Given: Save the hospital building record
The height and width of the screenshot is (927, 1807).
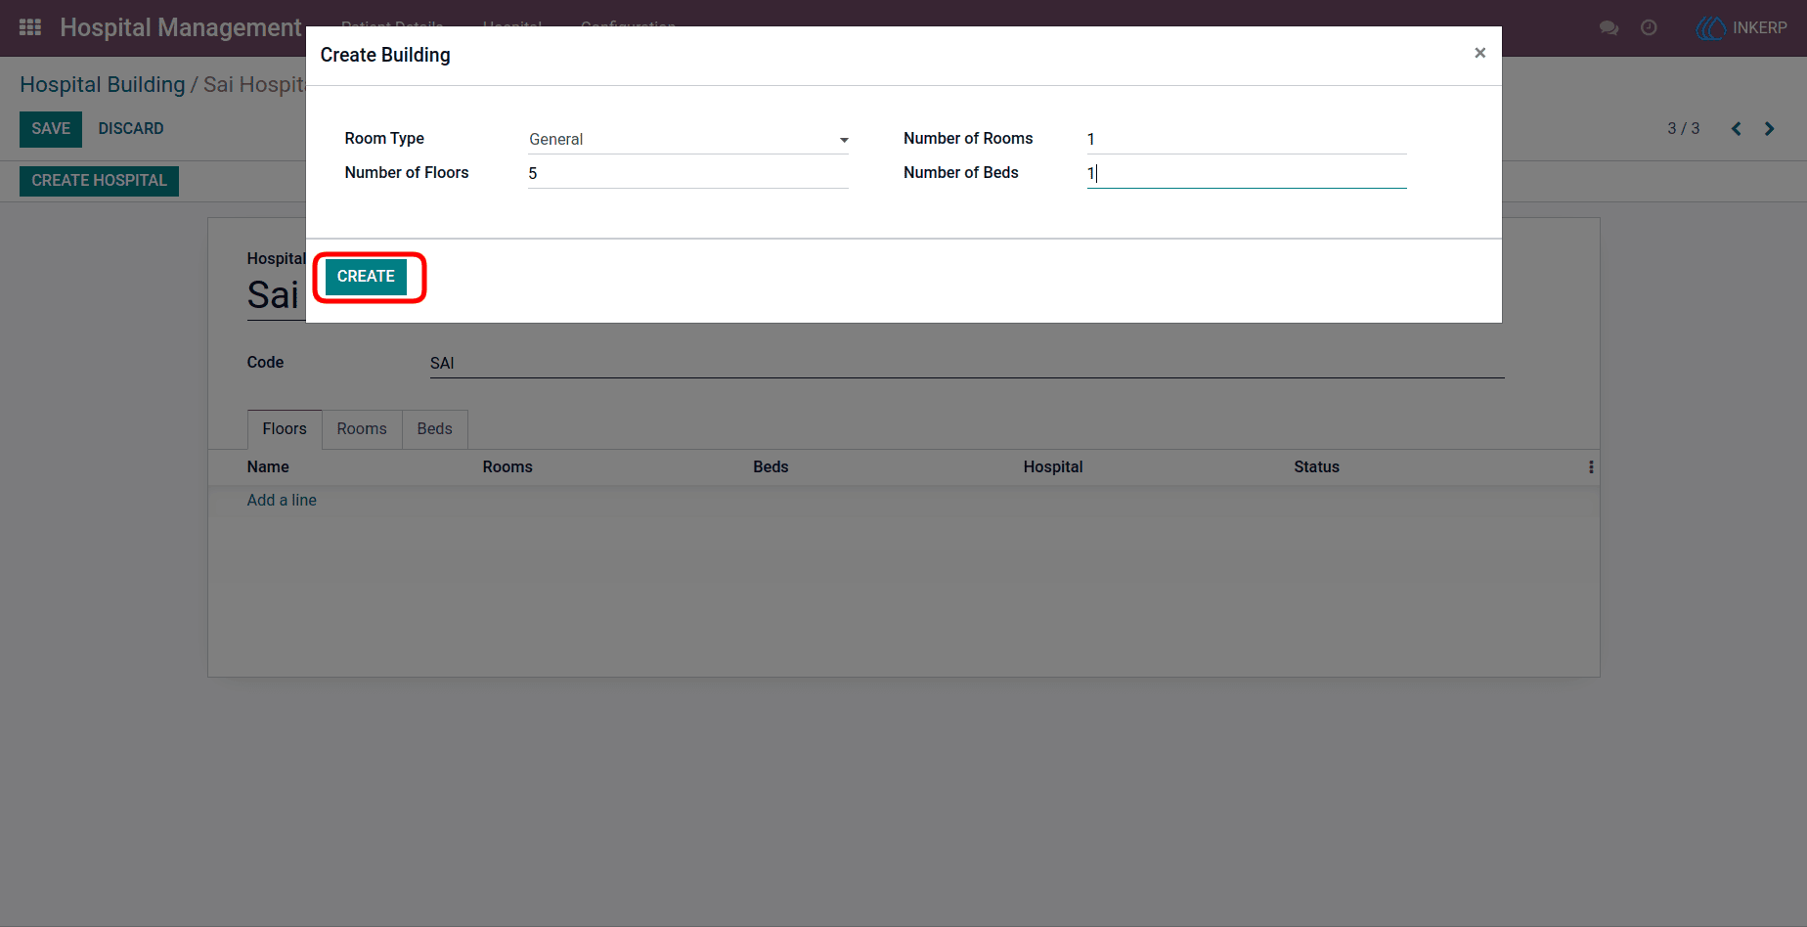Looking at the screenshot, I should (x=51, y=129).
